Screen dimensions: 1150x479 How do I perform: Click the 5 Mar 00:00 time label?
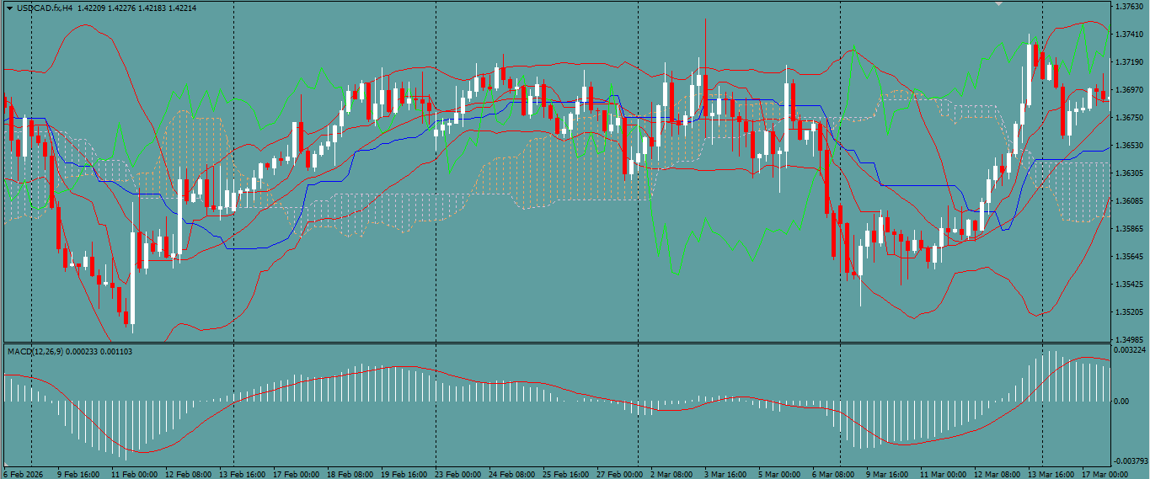pyautogui.click(x=779, y=474)
